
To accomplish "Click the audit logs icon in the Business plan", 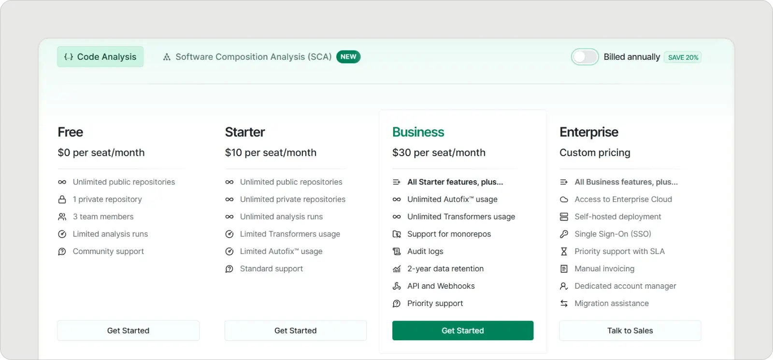I will click(397, 251).
